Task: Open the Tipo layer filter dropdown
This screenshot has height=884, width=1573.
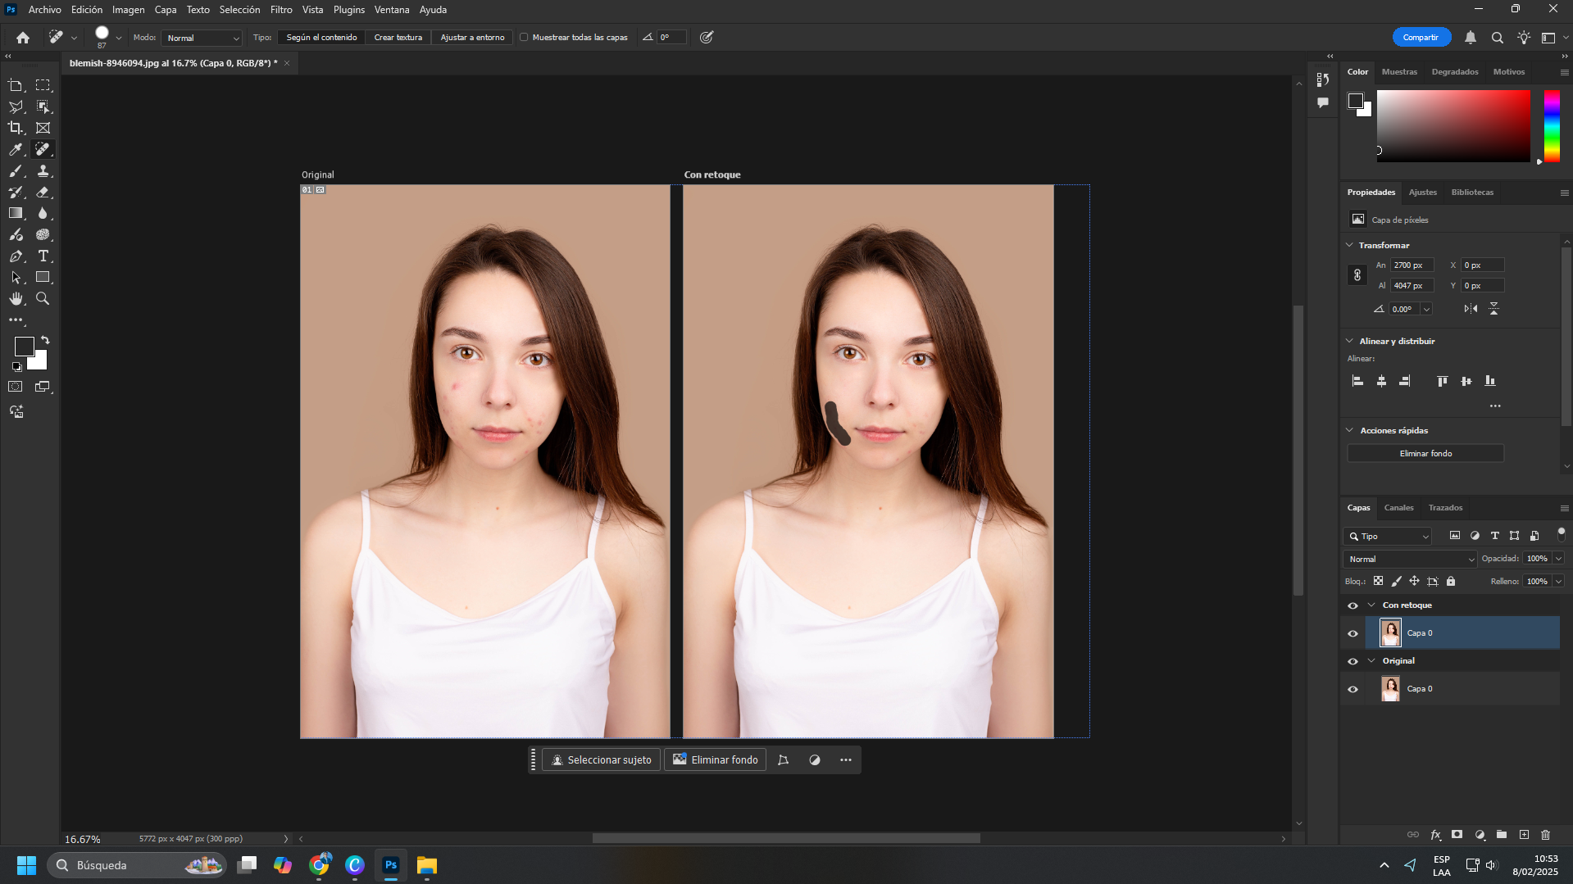Action: (1387, 536)
